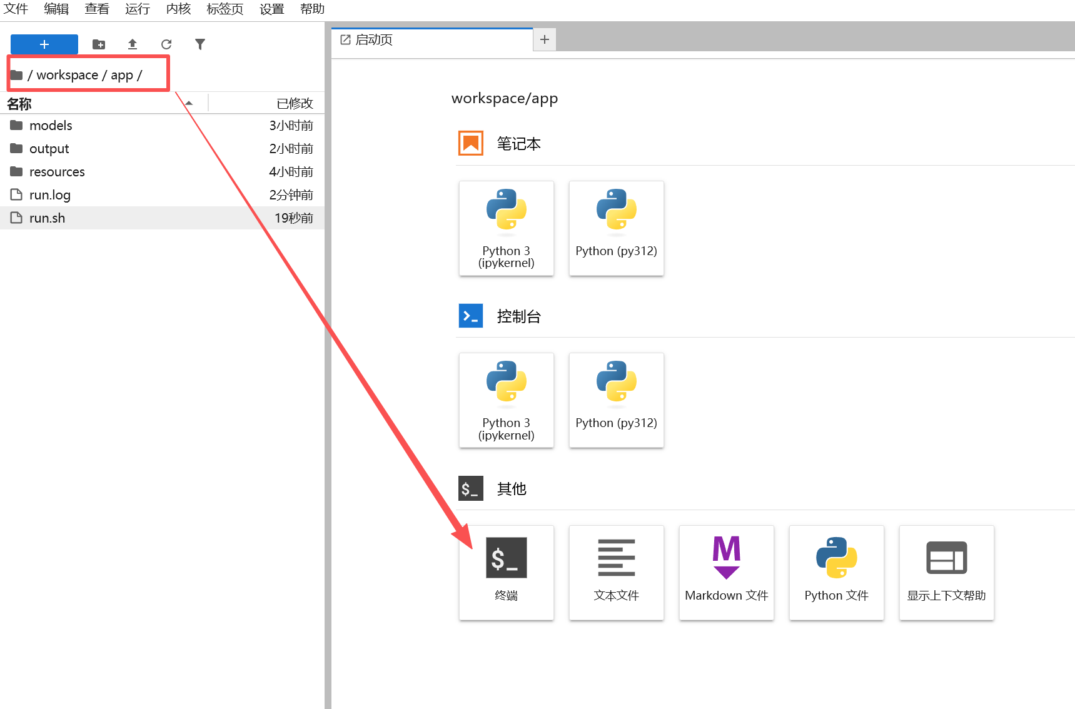The width and height of the screenshot is (1075, 709).
Task: Launch the 终端 terminal
Action: pos(507,573)
